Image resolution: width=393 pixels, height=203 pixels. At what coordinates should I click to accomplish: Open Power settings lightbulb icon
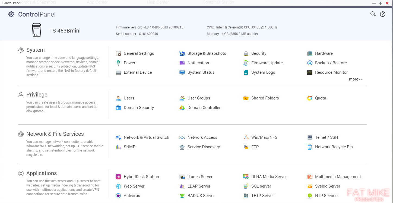point(118,63)
